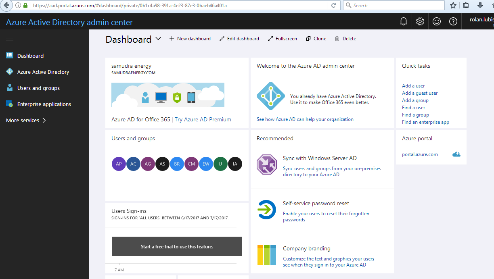Click the feedback smiley face icon
This screenshot has width=494, height=279.
pyautogui.click(x=437, y=22)
